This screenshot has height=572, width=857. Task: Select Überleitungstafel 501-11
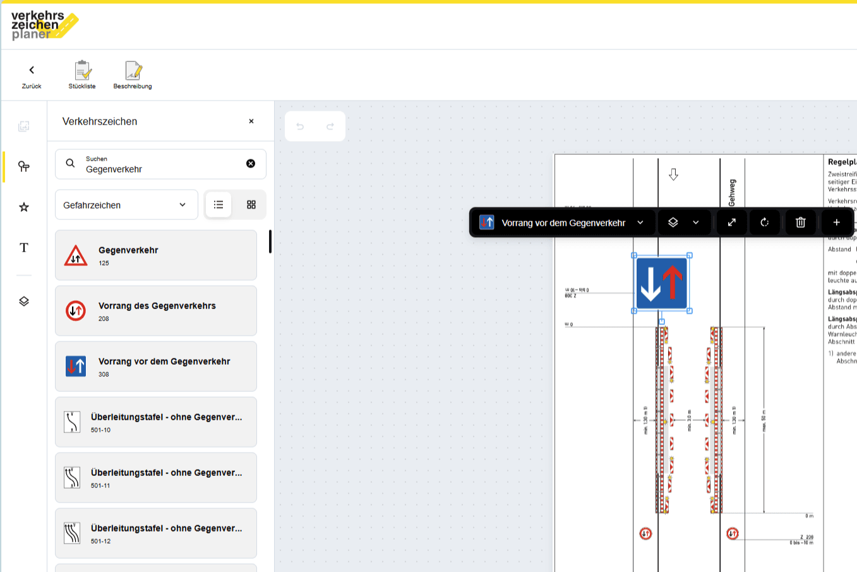[156, 478]
